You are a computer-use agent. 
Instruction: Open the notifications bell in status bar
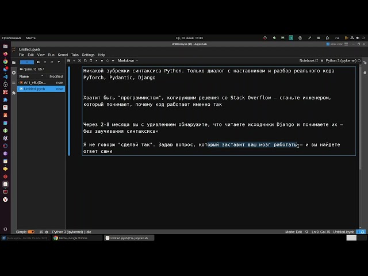point(363,232)
